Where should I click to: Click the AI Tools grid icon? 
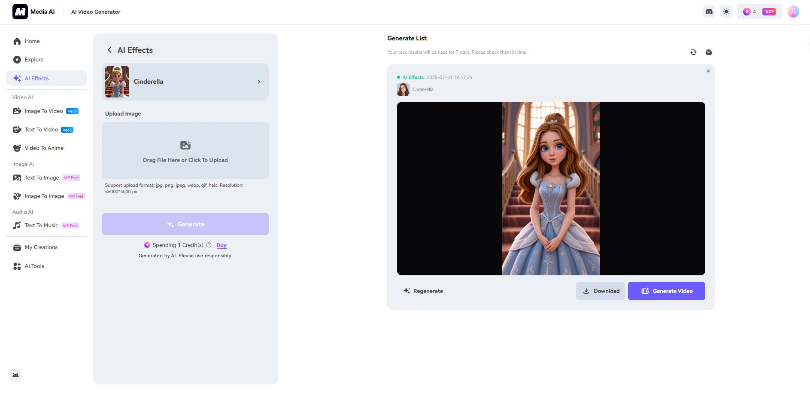click(17, 266)
